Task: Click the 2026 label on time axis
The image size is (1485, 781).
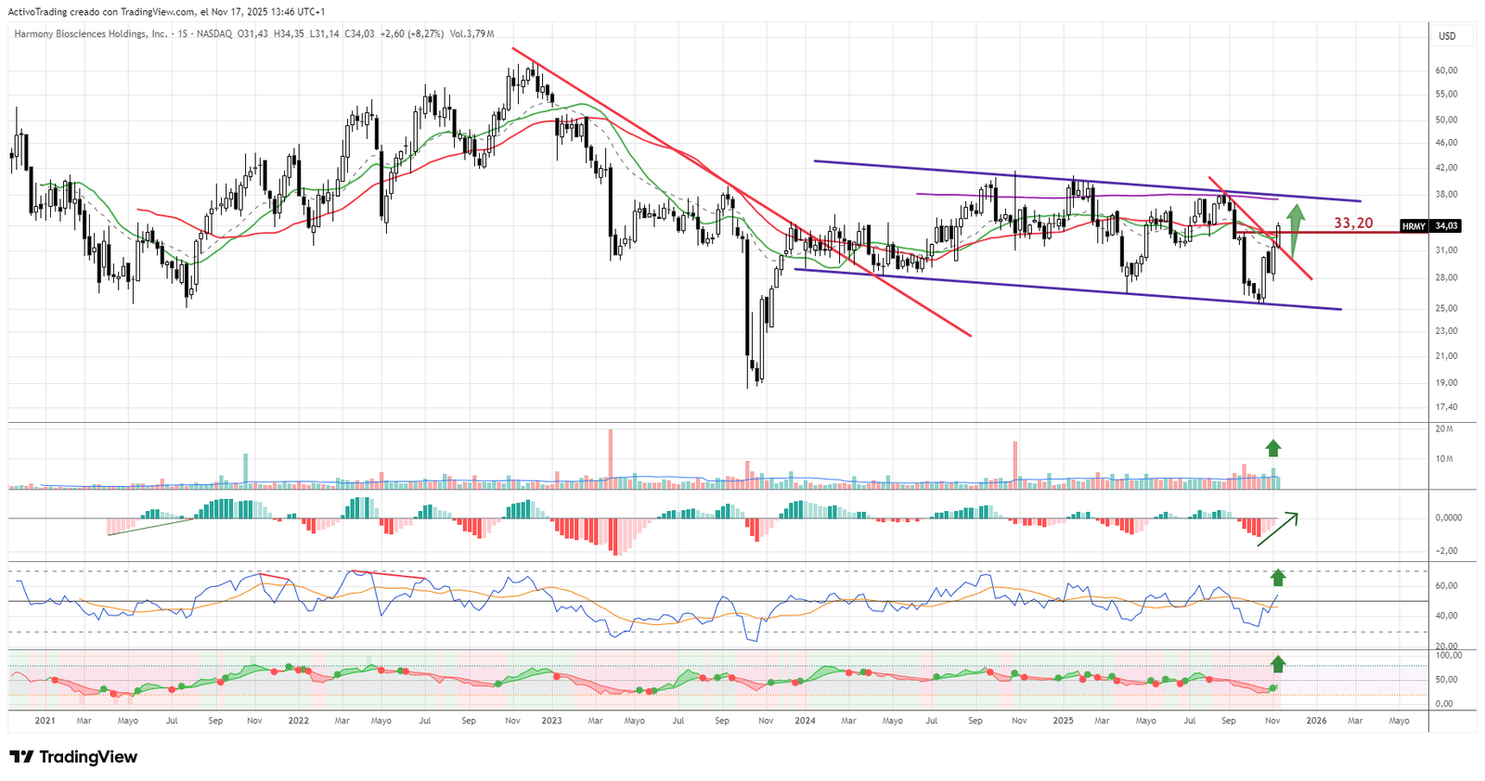Action: pyautogui.click(x=1316, y=721)
